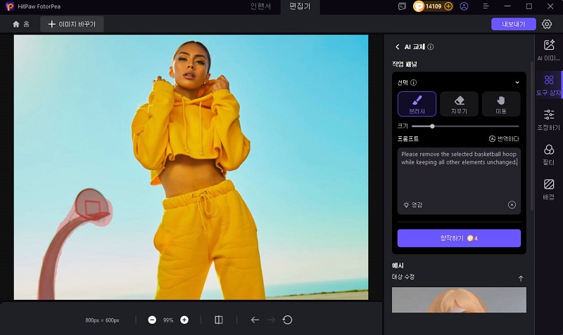Open the Adjust (조정하기) sliders panel
Screen dimensions: 563x335
tap(549, 119)
